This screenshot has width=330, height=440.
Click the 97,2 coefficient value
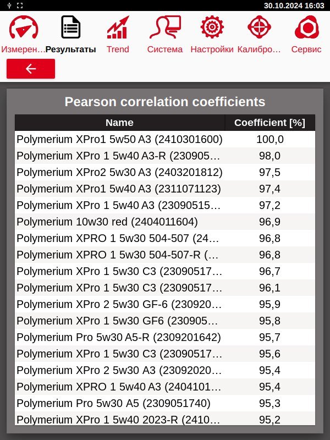click(270, 205)
